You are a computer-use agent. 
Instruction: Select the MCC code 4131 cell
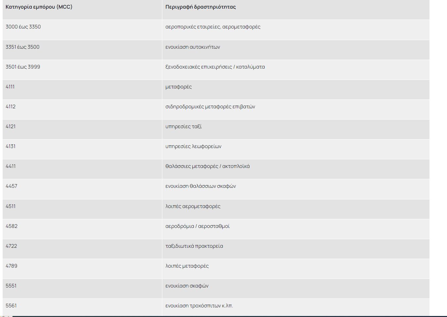point(11,146)
